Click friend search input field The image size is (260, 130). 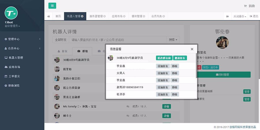(118, 40)
